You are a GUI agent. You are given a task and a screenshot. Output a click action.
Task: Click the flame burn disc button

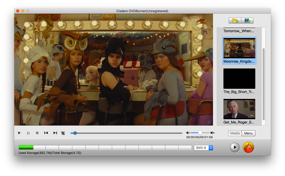248,147
